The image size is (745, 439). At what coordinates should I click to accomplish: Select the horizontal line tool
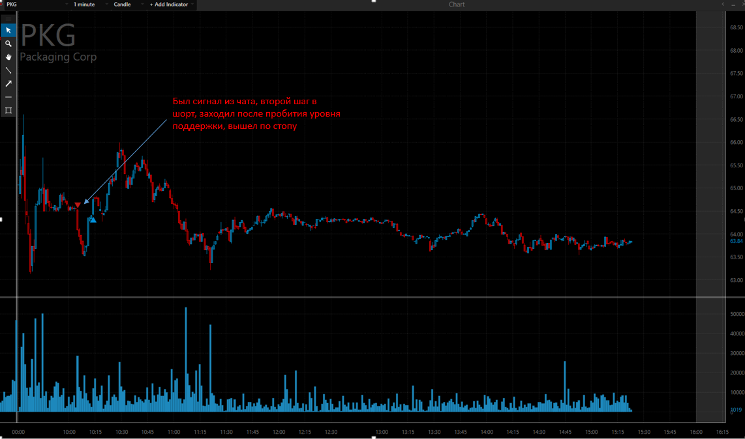tap(8, 97)
